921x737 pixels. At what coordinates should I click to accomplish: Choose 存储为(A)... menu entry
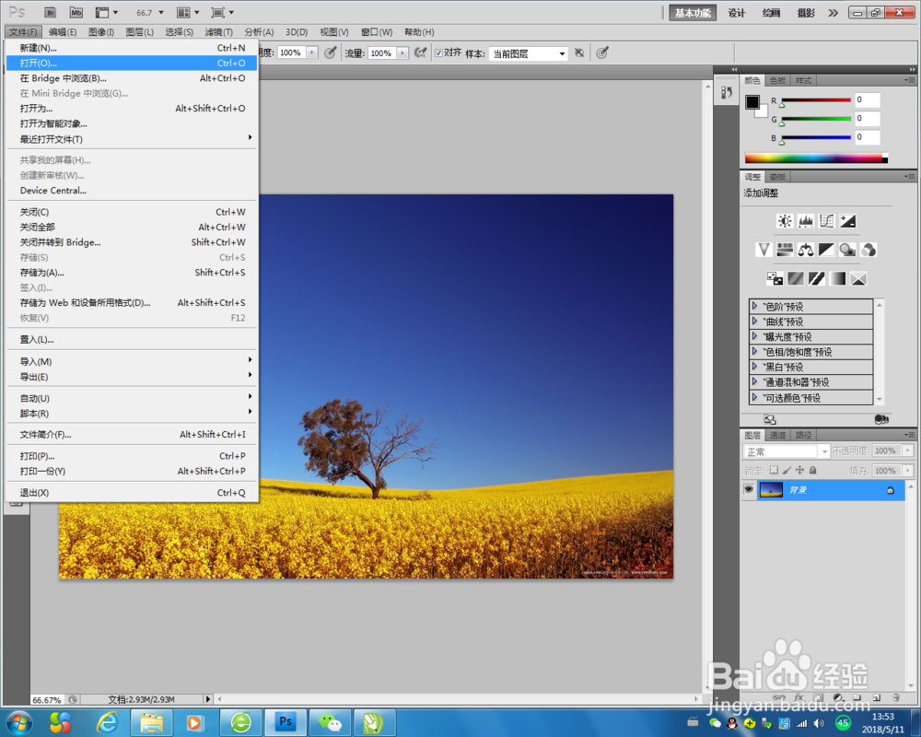(x=132, y=272)
